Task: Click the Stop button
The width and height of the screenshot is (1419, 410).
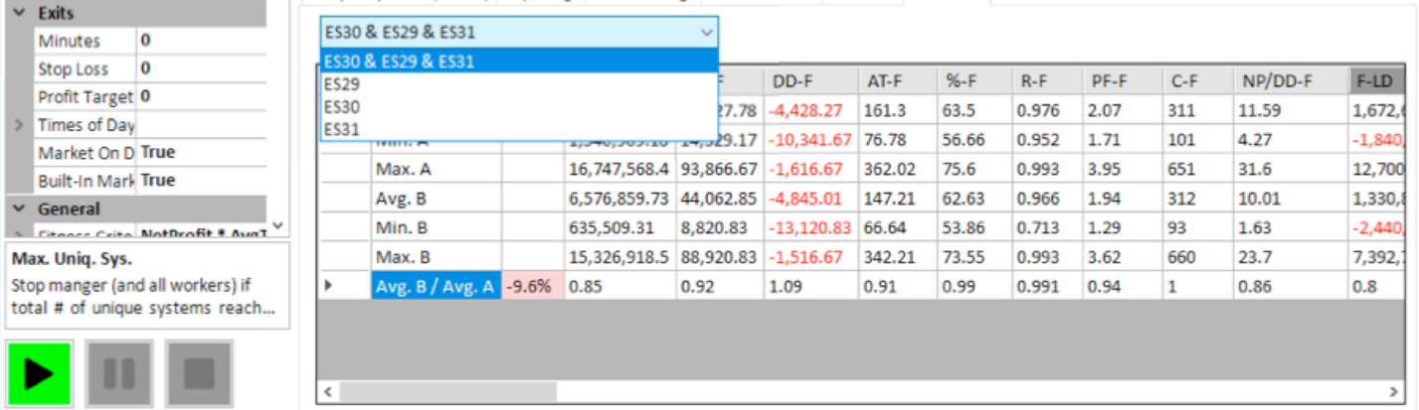Action: (199, 374)
